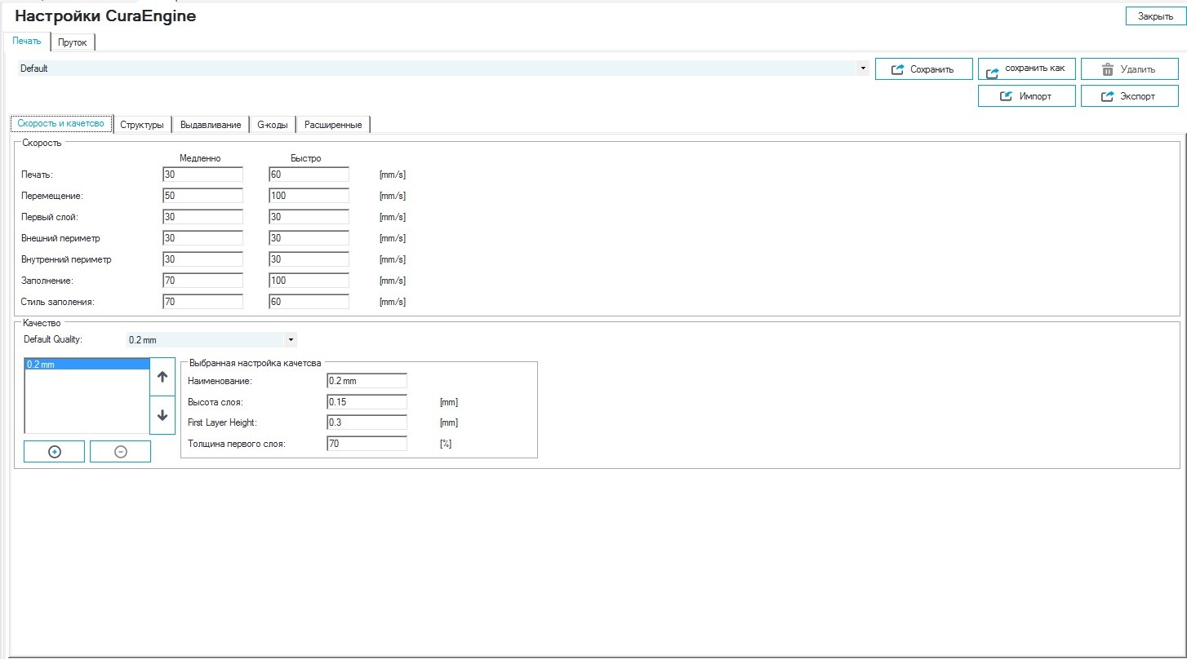The height and width of the screenshot is (659, 1187).
Task: Click the Импорт button
Action: click(x=1027, y=96)
